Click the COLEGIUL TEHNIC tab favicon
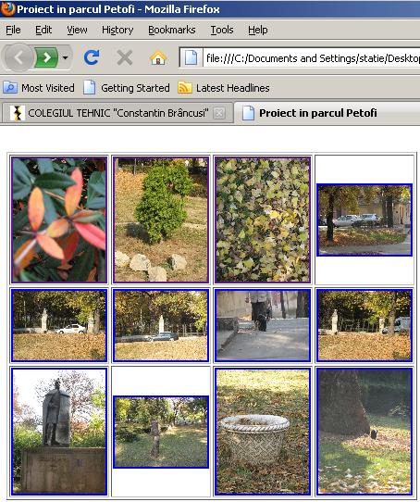Viewport: 420px width, 502px height. (18, 113)
